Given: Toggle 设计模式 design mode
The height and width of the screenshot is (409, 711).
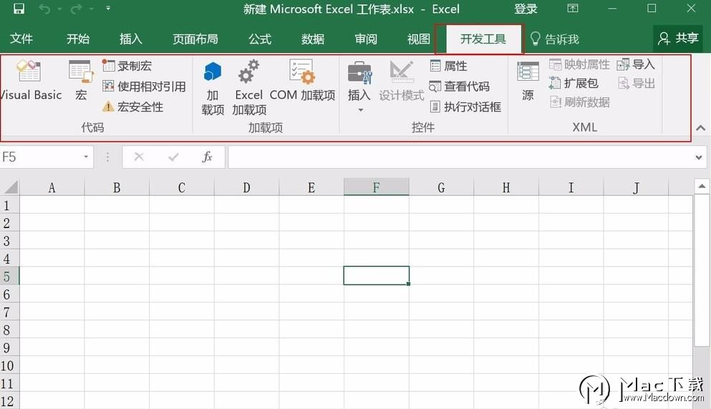Looking at the screenshot, I should tap(401, 81).
